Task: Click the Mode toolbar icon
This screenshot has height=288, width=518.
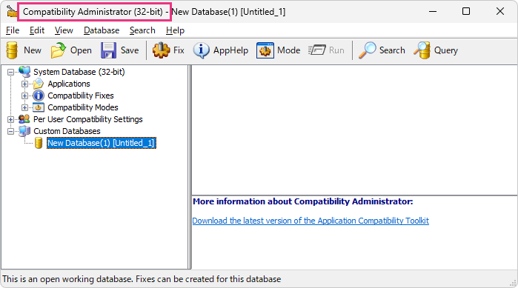Action: point(265,50)
